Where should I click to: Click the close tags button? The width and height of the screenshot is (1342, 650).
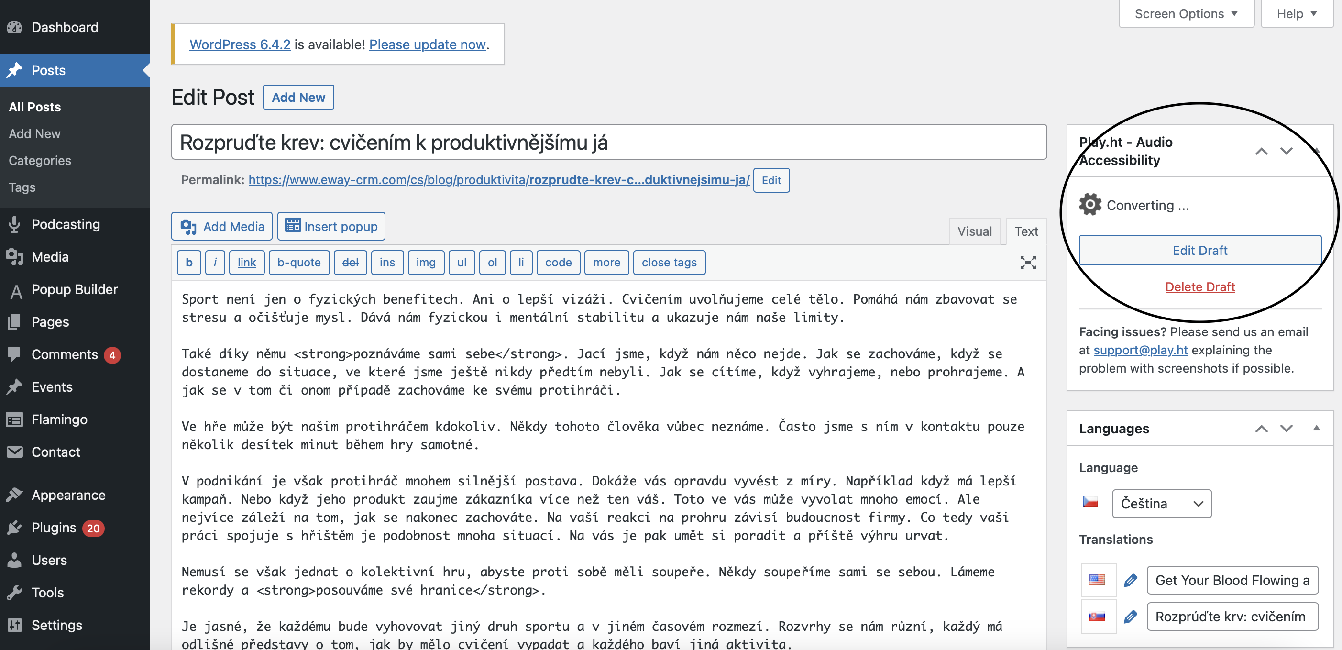click(669, 263)
